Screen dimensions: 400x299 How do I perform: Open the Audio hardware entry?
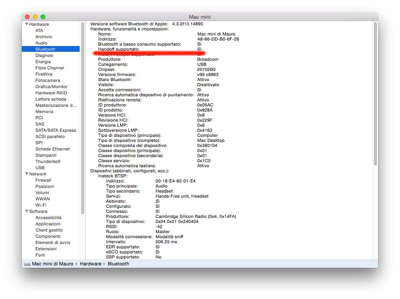(41, 43)
